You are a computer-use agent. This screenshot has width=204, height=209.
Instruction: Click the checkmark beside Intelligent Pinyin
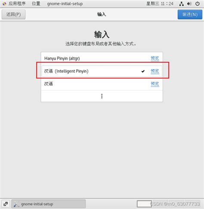(x=143, y=71)
